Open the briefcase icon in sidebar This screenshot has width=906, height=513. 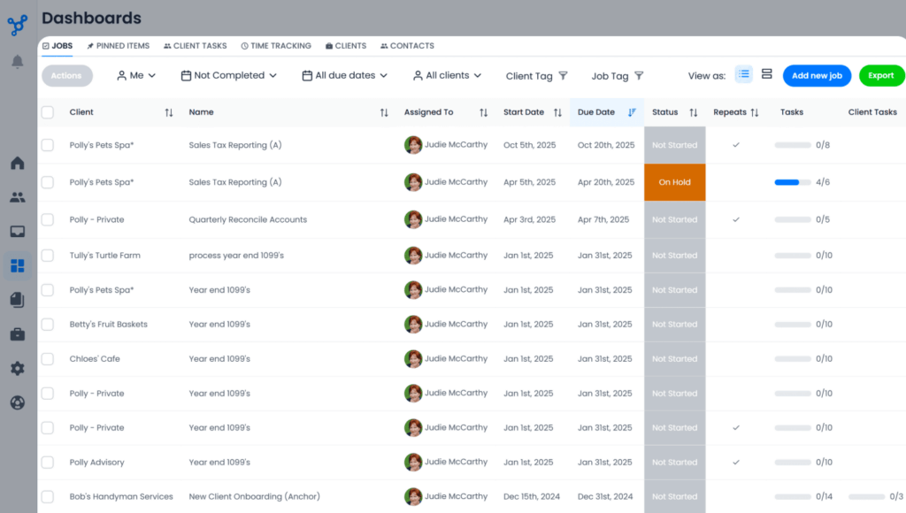(x=18, y=334)
